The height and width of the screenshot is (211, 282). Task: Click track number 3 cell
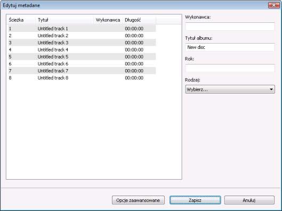(x=10, y=43)
